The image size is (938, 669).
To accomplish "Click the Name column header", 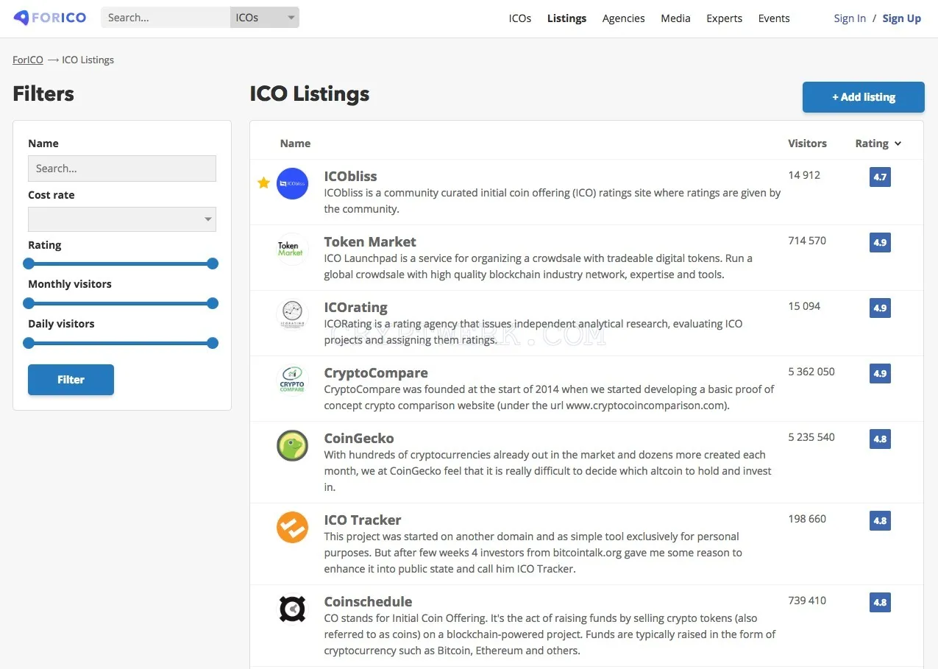I will [295, 144].
